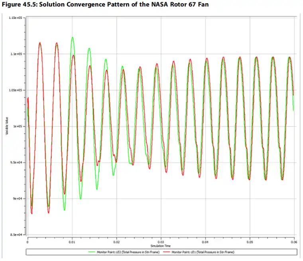Click x-axis tick label '0.04'
The height and width of the screenshot is (261, 303).
click(205, 242)
